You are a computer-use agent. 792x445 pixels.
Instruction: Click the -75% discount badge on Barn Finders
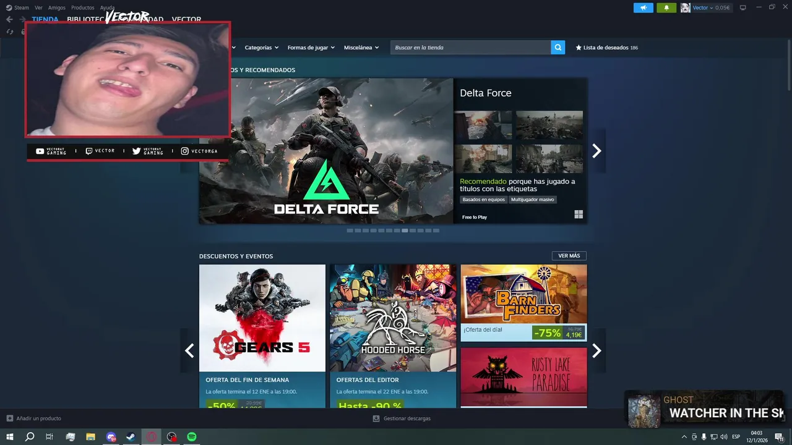pyautogui.click(x=548, y=333)
